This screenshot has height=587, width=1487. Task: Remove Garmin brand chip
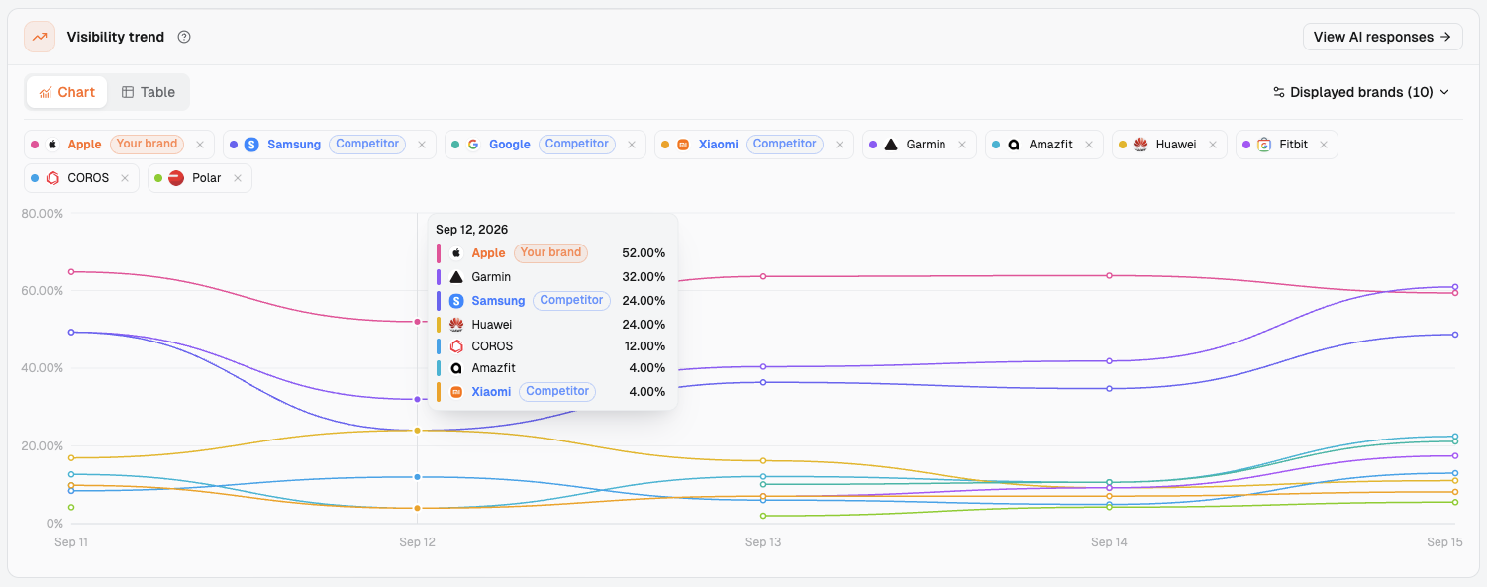click(x=962, y=145)
